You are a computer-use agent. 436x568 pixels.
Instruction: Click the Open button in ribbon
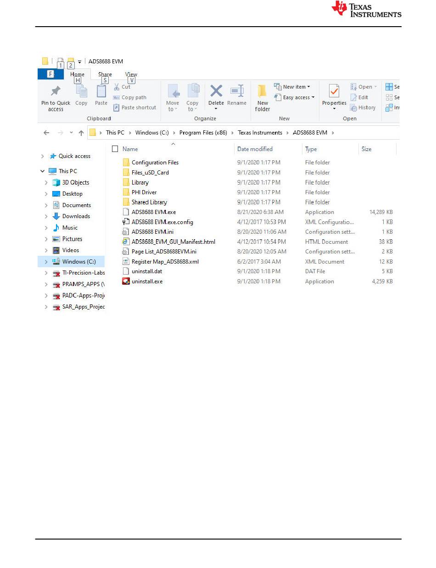coord(363,87)
